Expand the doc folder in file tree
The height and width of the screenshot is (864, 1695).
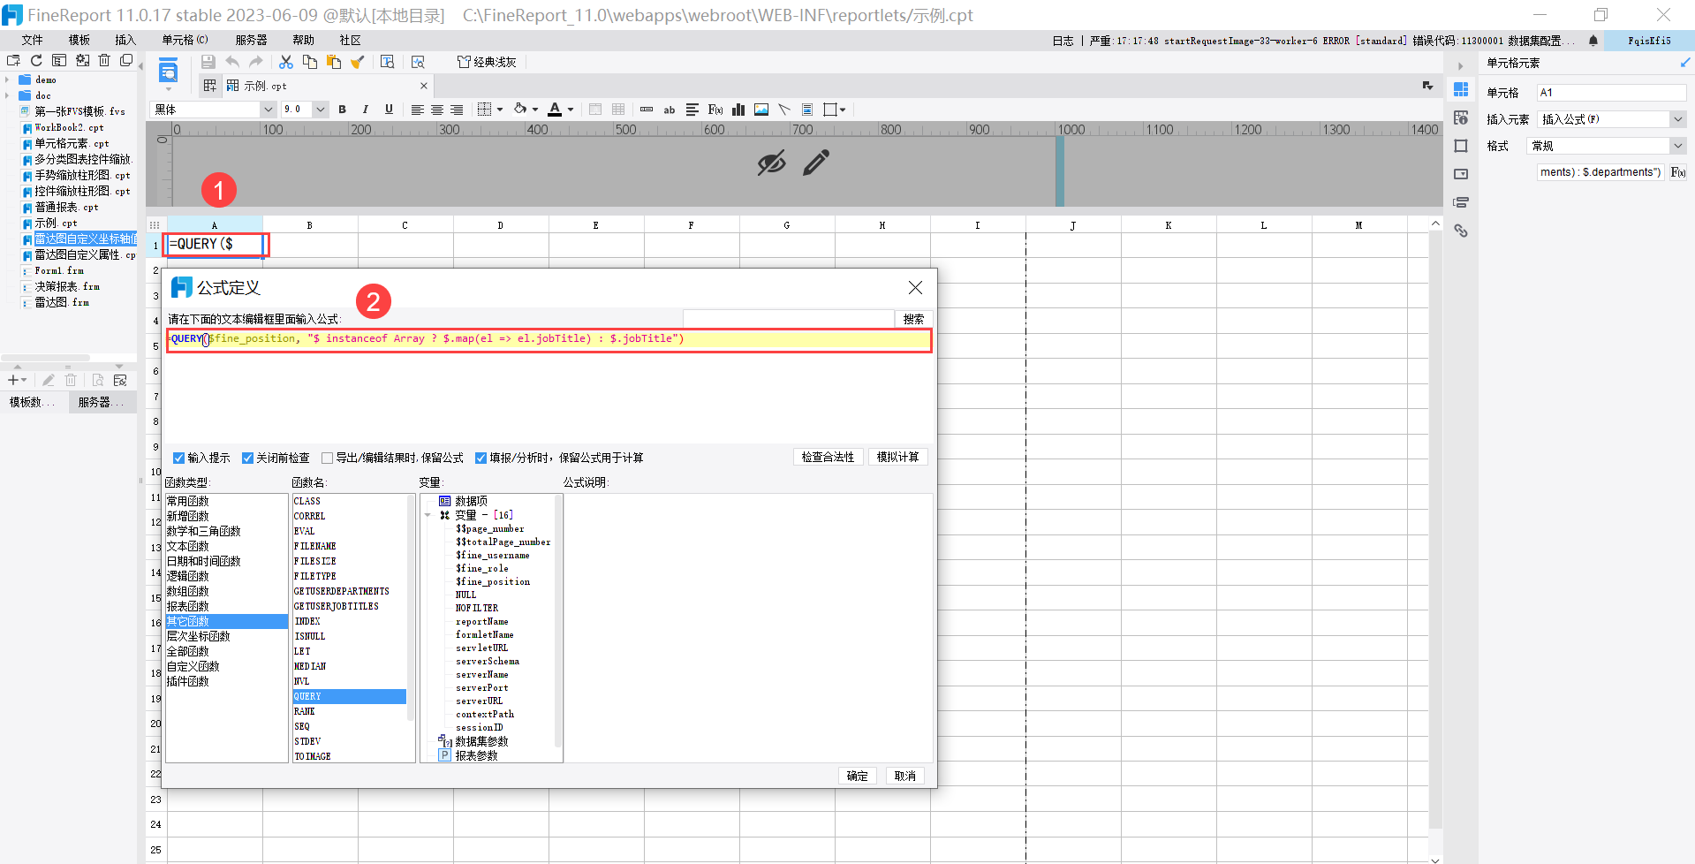pyautogui.click(x=7, y=95)
